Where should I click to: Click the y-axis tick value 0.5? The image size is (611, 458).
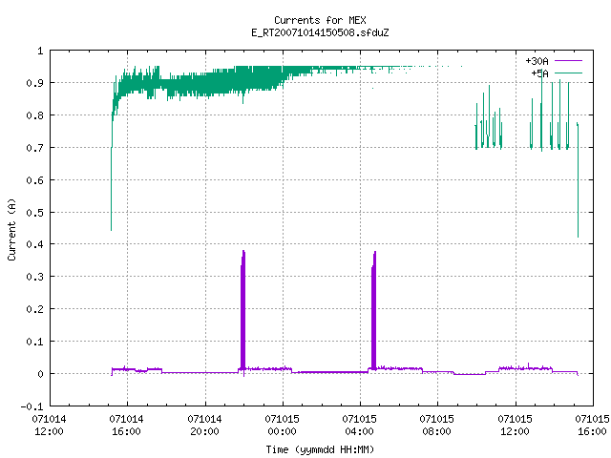(34, 212)
